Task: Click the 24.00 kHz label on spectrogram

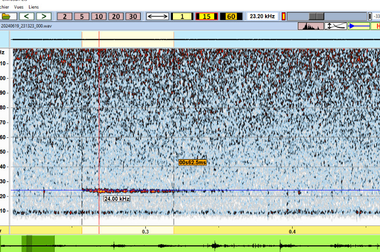Action: [x=117, y=199]
